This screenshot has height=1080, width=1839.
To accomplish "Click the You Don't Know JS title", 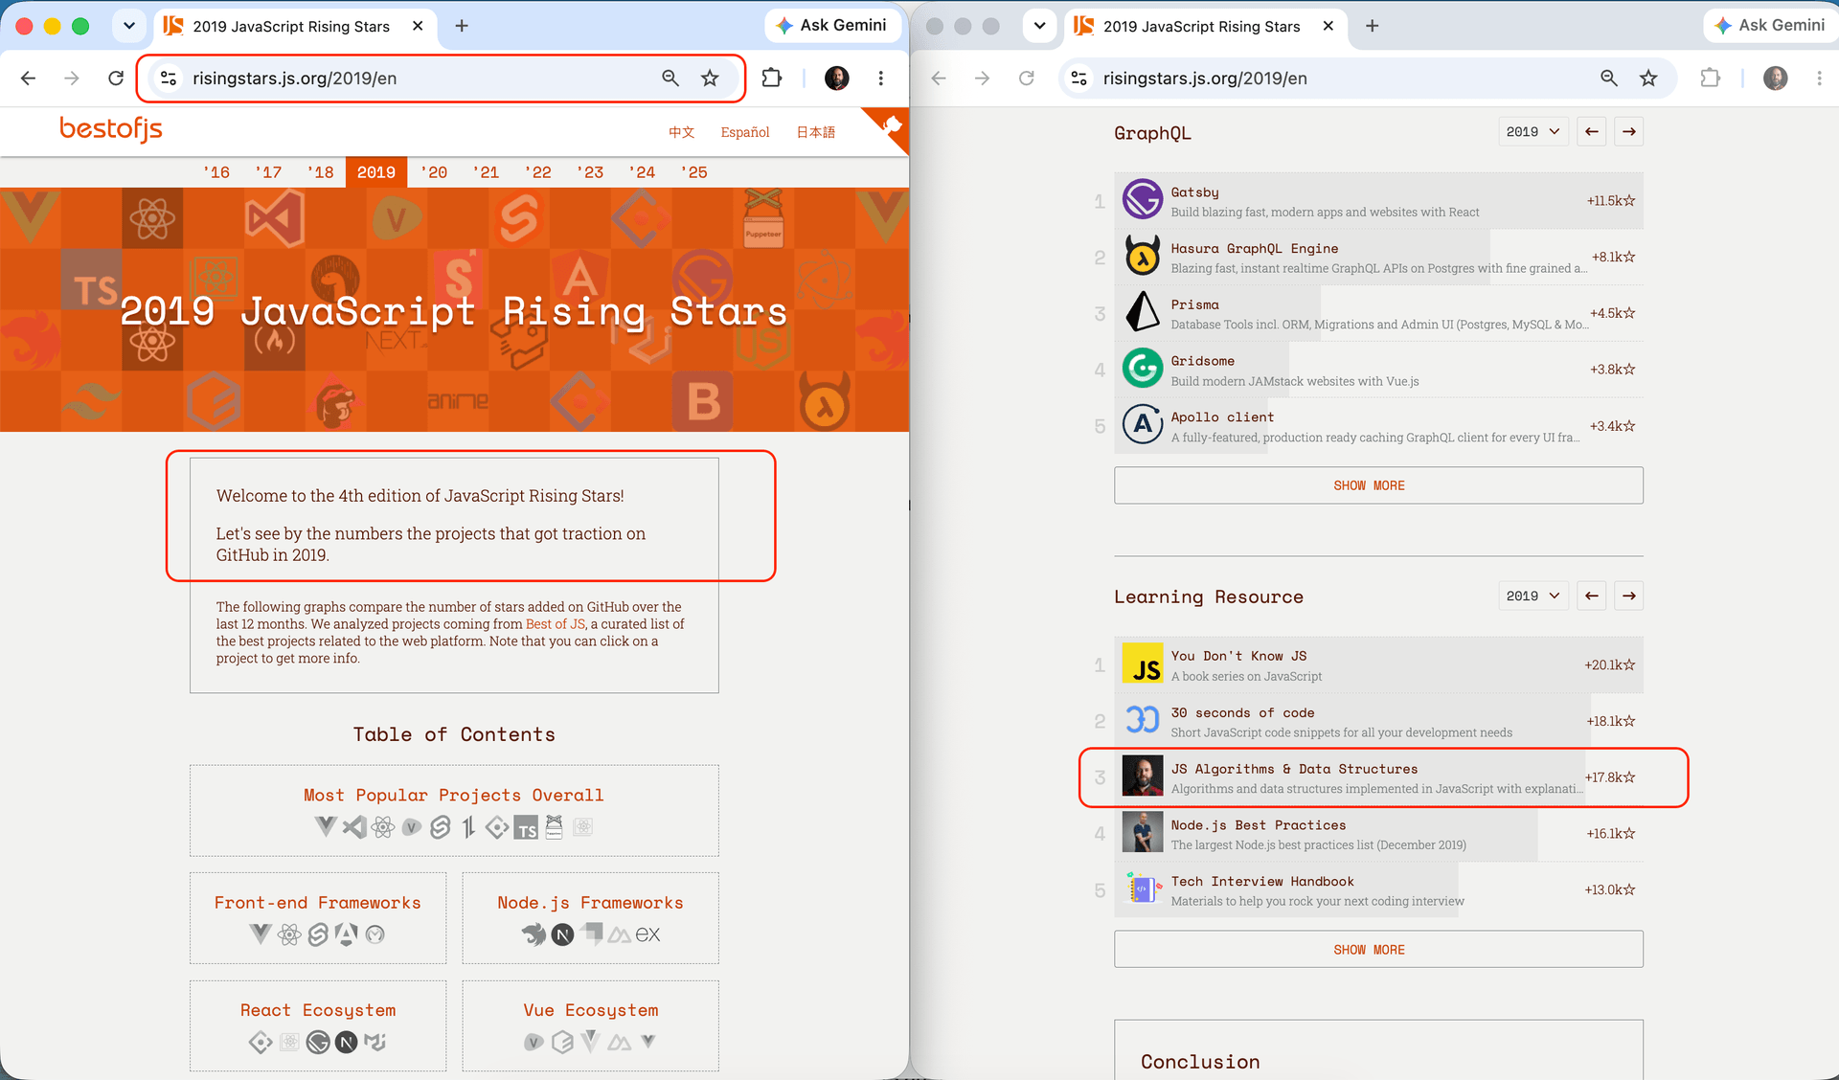I will coord(1238,656).
